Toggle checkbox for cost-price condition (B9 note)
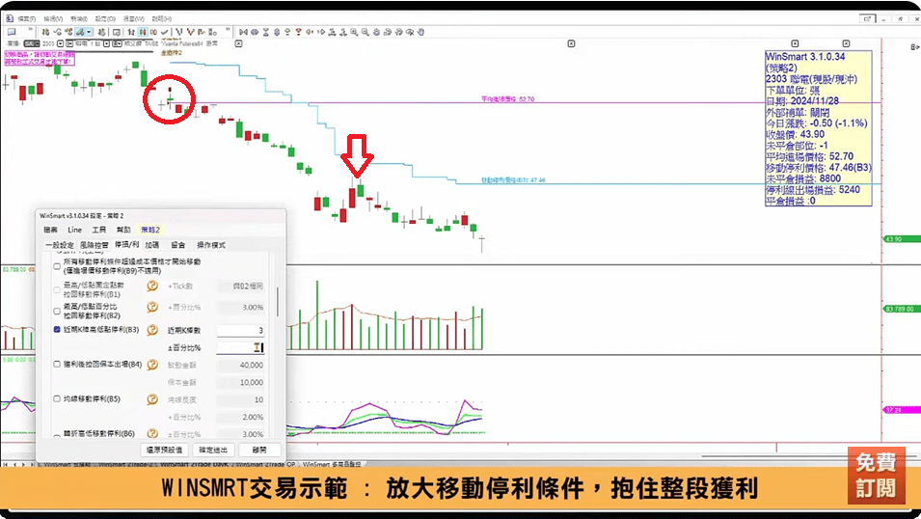Image resolution: width=921 pixels, height=519 pixels. [x=57, y=266]
